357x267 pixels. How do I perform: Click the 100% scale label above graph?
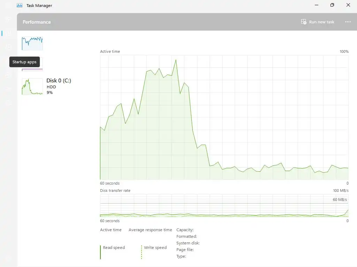tap(344, 51)
